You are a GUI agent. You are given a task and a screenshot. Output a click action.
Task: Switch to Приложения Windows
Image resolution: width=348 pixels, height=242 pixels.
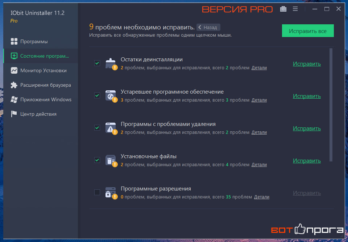pos(41,99)
